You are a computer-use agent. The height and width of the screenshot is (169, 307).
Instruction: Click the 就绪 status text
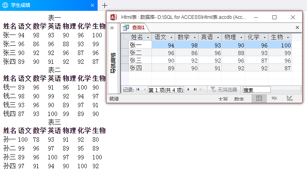(114, 99)
